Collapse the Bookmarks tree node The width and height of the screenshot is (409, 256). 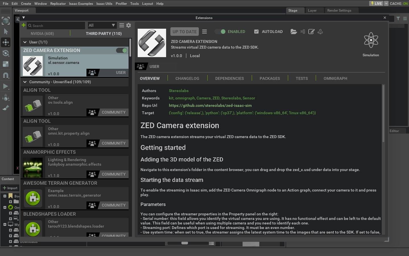pos(5,196)
